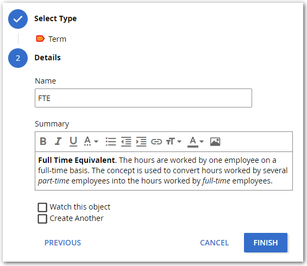Image resolution: width=307 pixels, height=266 pixels.
Task: Select the Details step number 2
Action: (18, 58)
